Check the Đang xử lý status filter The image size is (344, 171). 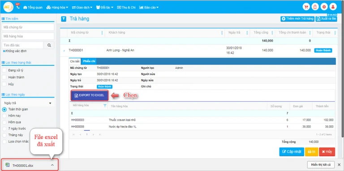(x=4, y=70)
